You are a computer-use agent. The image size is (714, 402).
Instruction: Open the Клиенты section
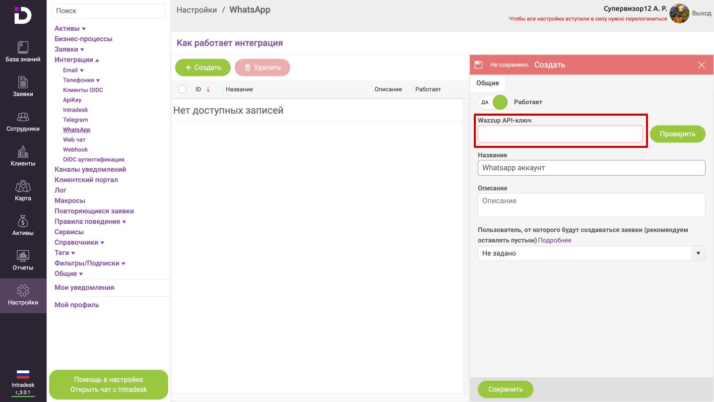tap(23, 156)
